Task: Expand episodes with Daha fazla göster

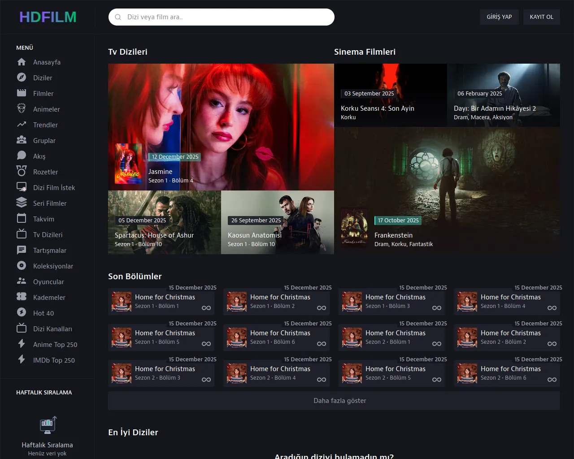Action: [334, 401]
